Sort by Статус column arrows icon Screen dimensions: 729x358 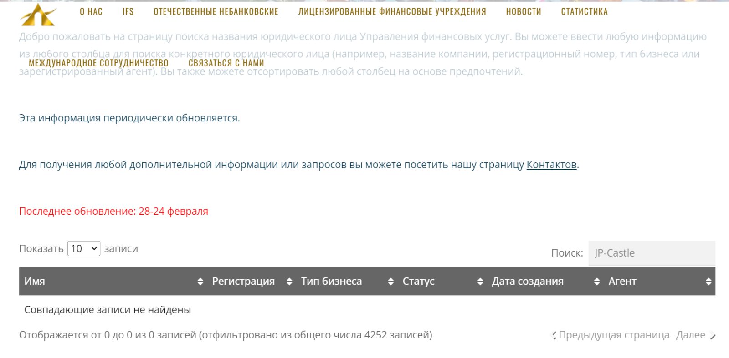click(x=480, y=282)
